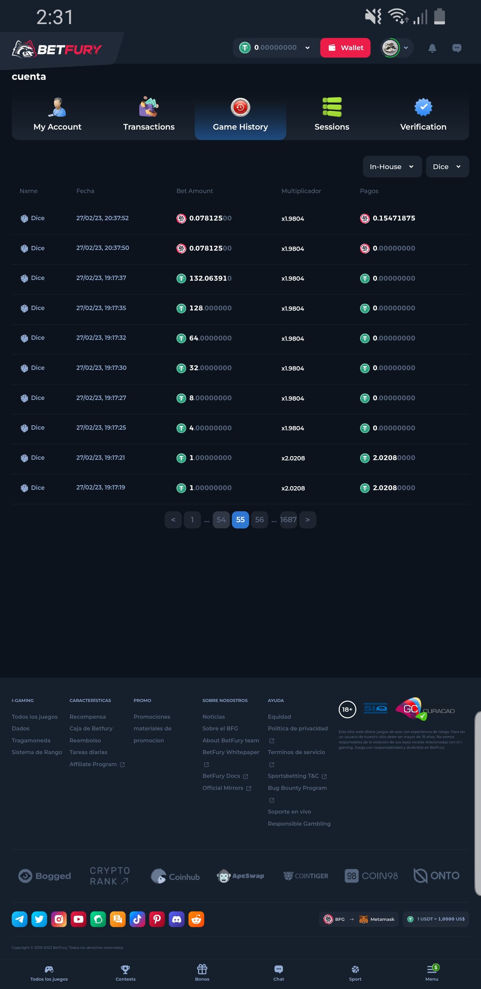This screenshot has width=481, height=989.
Task: Expand the profile avatar menu
Action: click(x=396, y=48)
